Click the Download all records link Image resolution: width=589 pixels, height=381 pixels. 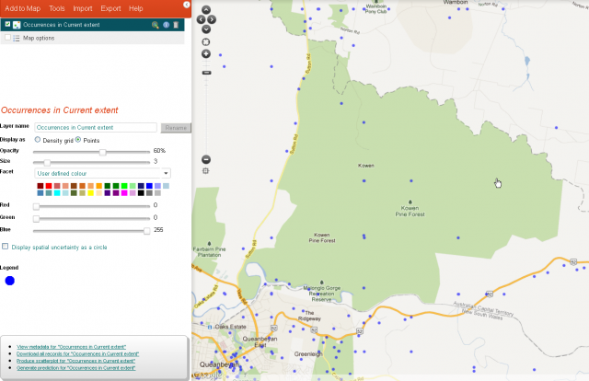pos(78,353)
